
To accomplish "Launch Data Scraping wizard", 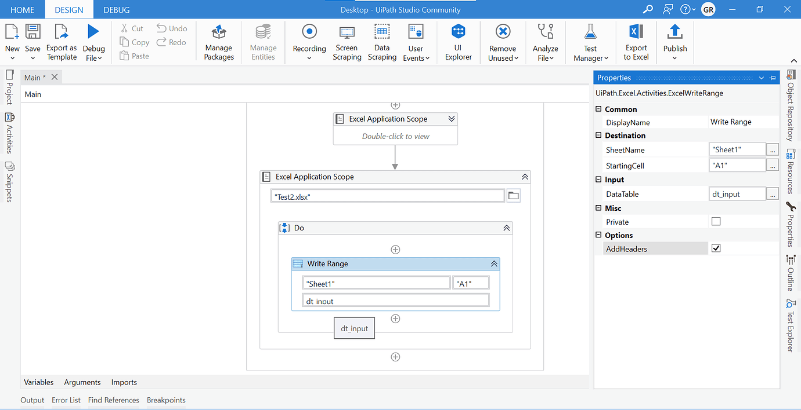I will 382,42.
